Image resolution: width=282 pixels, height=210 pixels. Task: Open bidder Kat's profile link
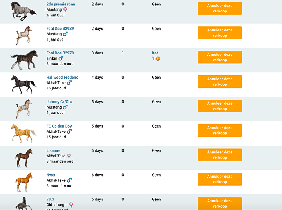pos(155,53)
